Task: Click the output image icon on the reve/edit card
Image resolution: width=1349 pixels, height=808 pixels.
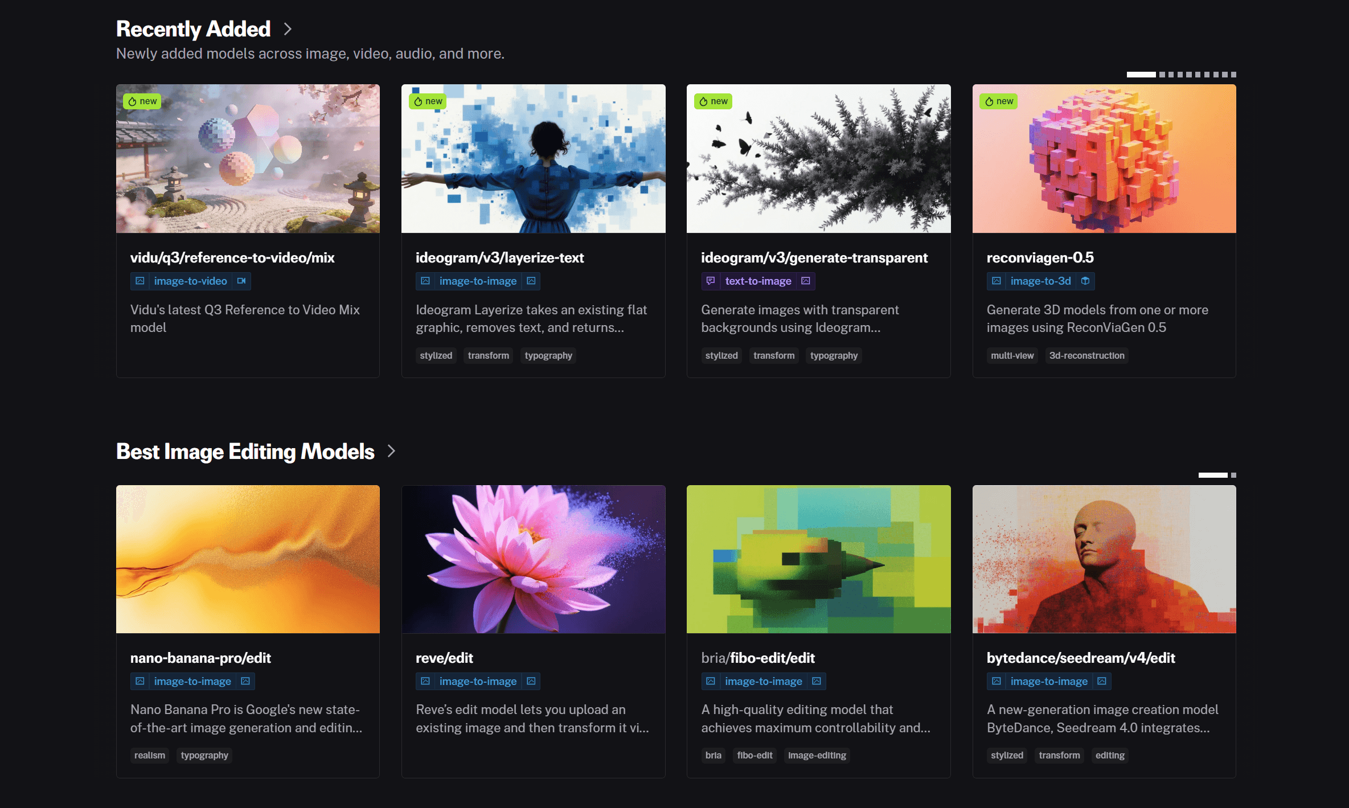Action: (531, 681)
